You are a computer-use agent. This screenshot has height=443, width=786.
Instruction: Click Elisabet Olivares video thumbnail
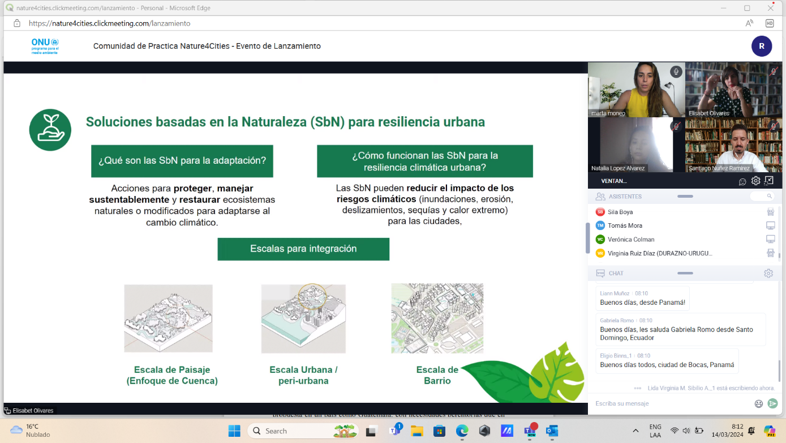(733, 90)
